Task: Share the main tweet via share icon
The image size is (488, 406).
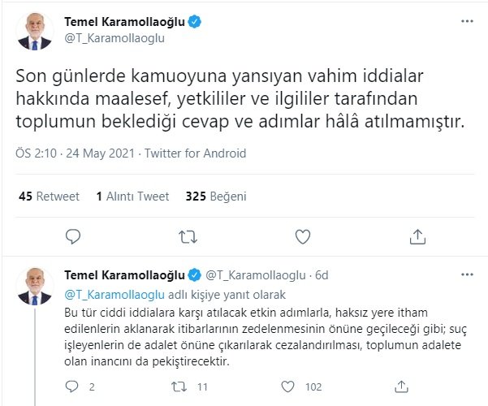Action: tap(417, 237)
